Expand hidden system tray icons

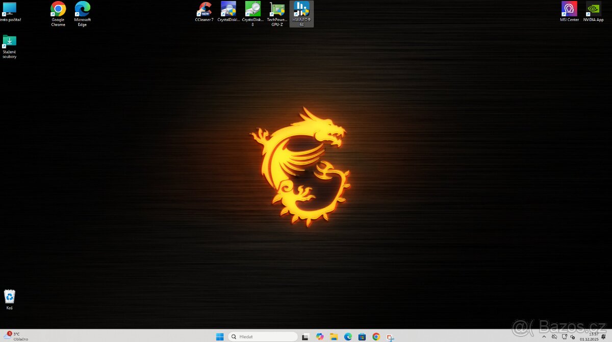pos(544,336)
